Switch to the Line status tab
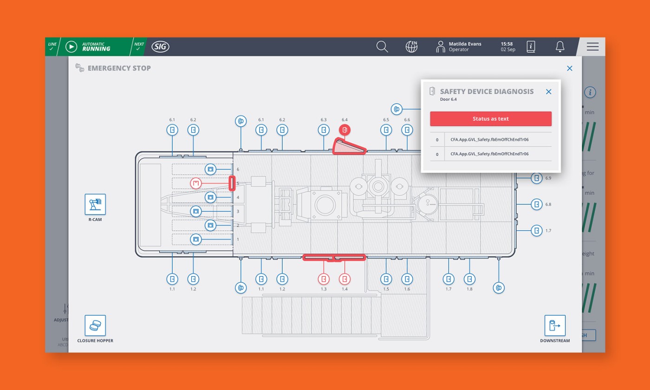The height and width of the screenshot is (390, 650). (52, 46)
